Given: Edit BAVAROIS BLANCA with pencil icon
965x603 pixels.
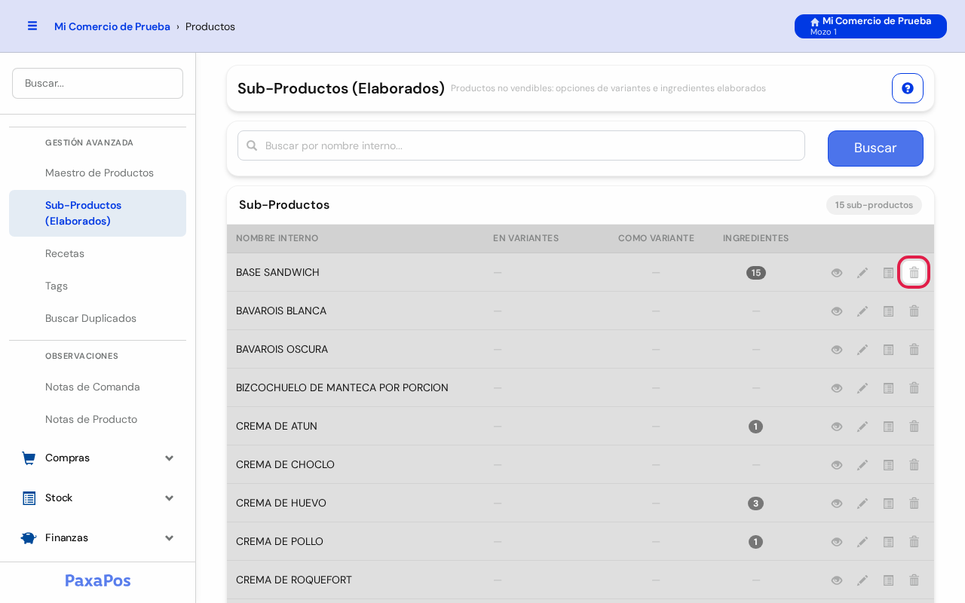Looking at the screenshot, I should (862, 311).
